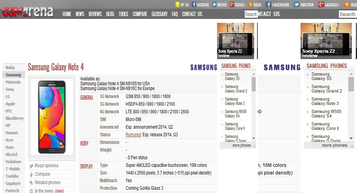The image size is (357, 193).
Task: Select BlackBerry in the brand sidebar
Action: pyautogui.click(x=15, y=118)
